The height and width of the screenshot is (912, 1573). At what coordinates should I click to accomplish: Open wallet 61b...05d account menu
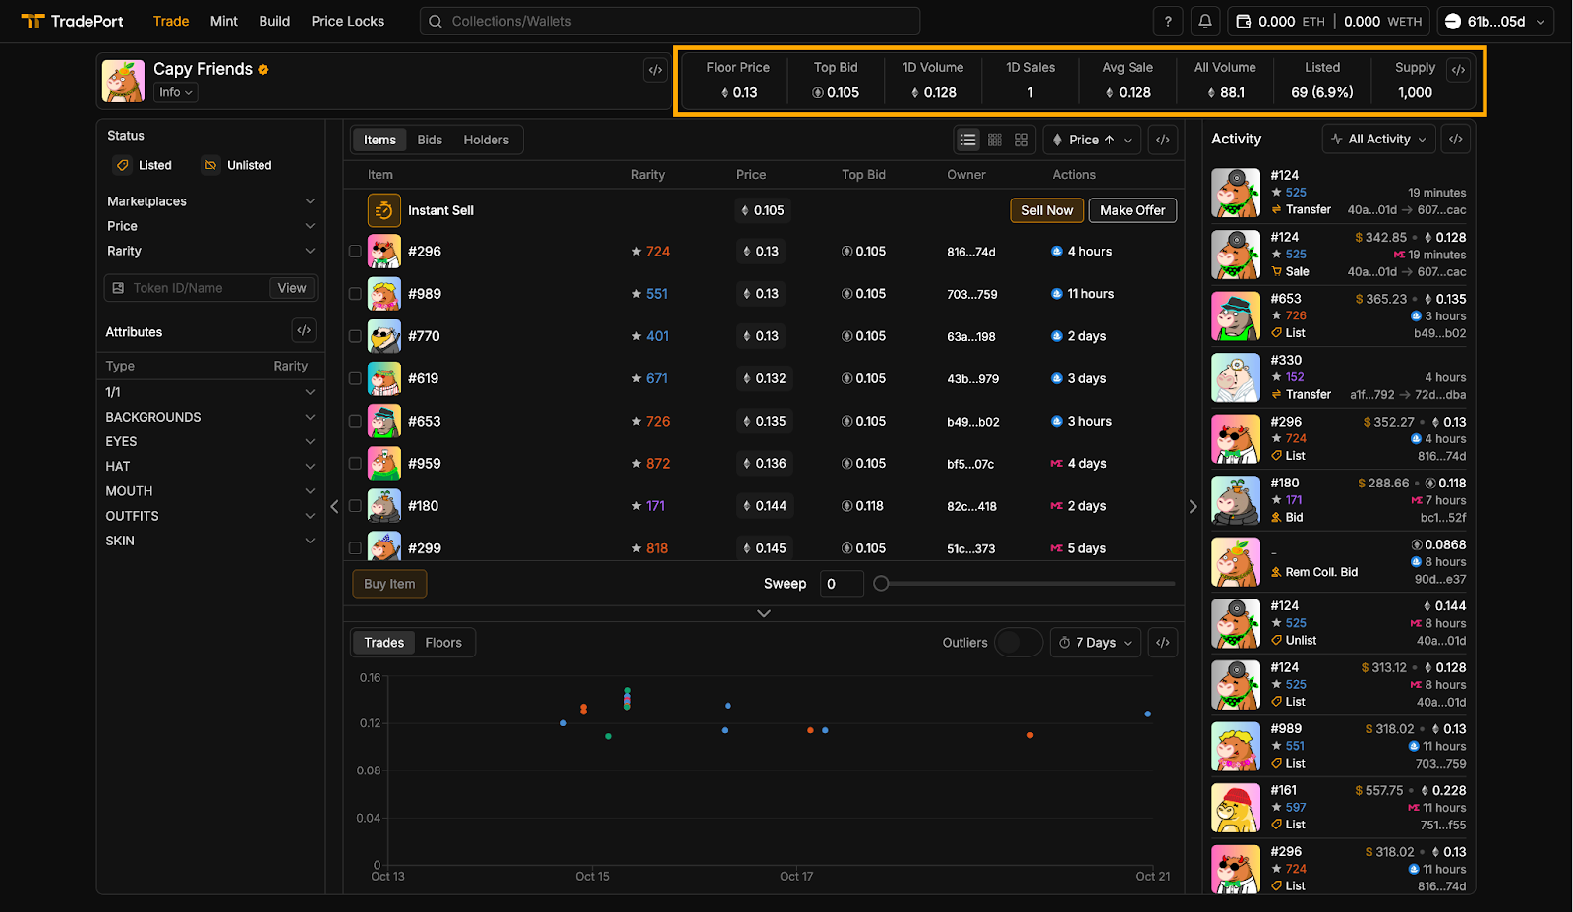click(x=1495, y=21)
